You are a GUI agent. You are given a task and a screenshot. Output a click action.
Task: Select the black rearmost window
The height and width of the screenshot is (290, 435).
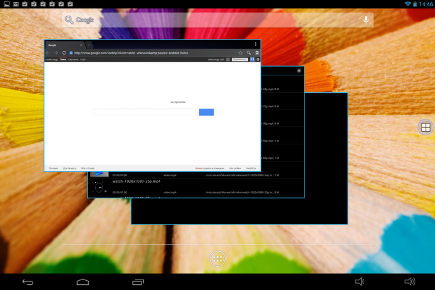326,158
